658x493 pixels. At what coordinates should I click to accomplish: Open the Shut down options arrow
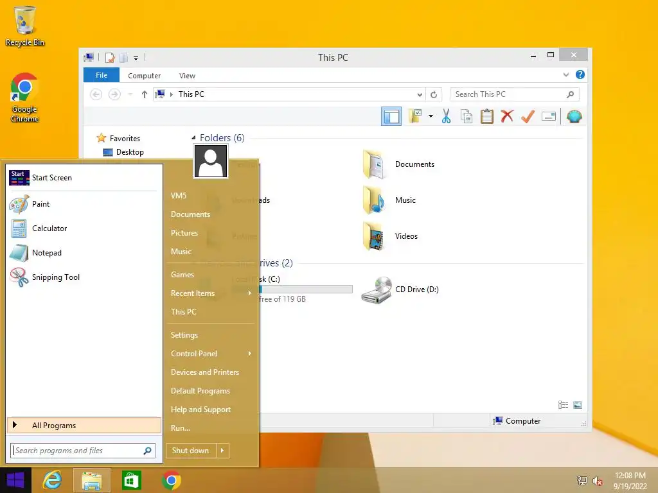coord(222,451)
